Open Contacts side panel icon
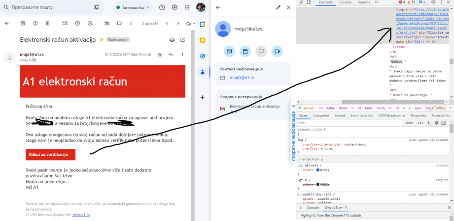This screenshot has width=454, height=221. 203,72
